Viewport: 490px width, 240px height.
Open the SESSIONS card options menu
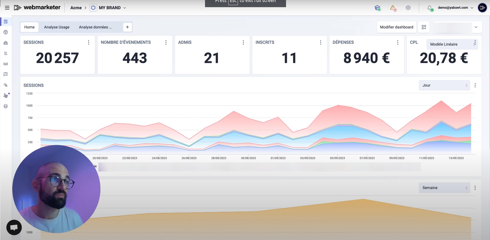[89, 42]
